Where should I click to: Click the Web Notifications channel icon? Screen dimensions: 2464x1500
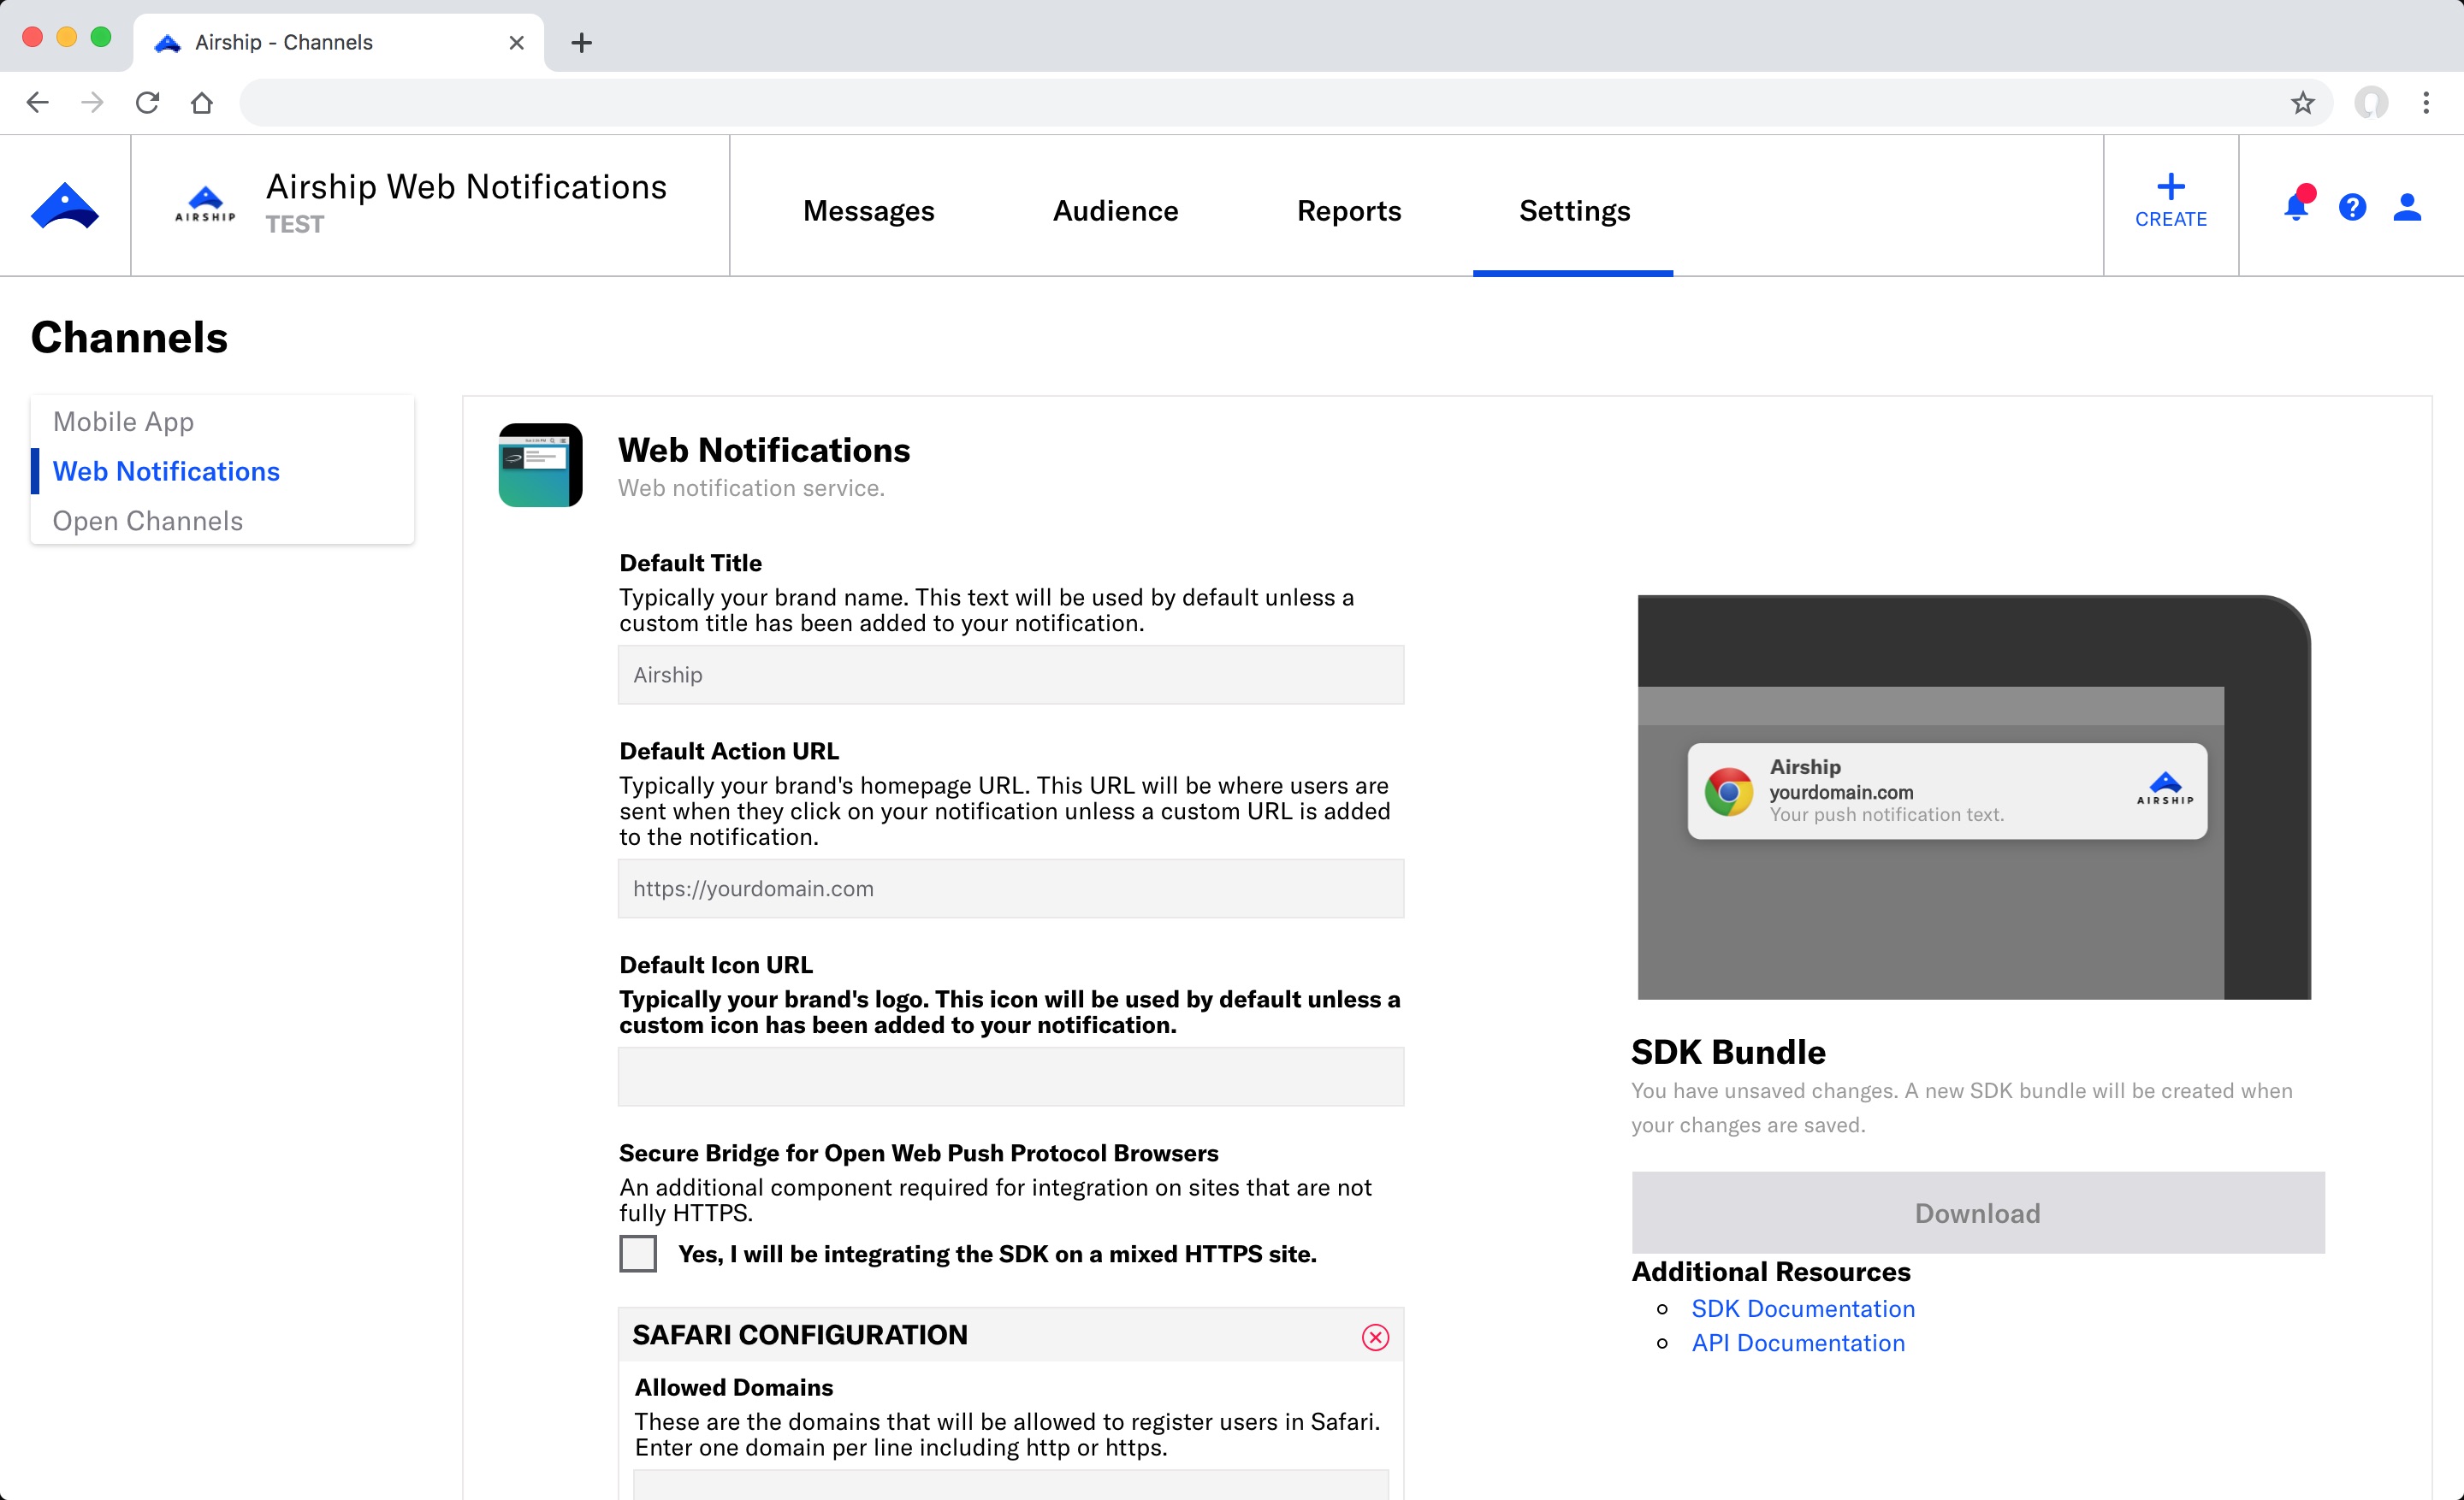coord(540,466)
